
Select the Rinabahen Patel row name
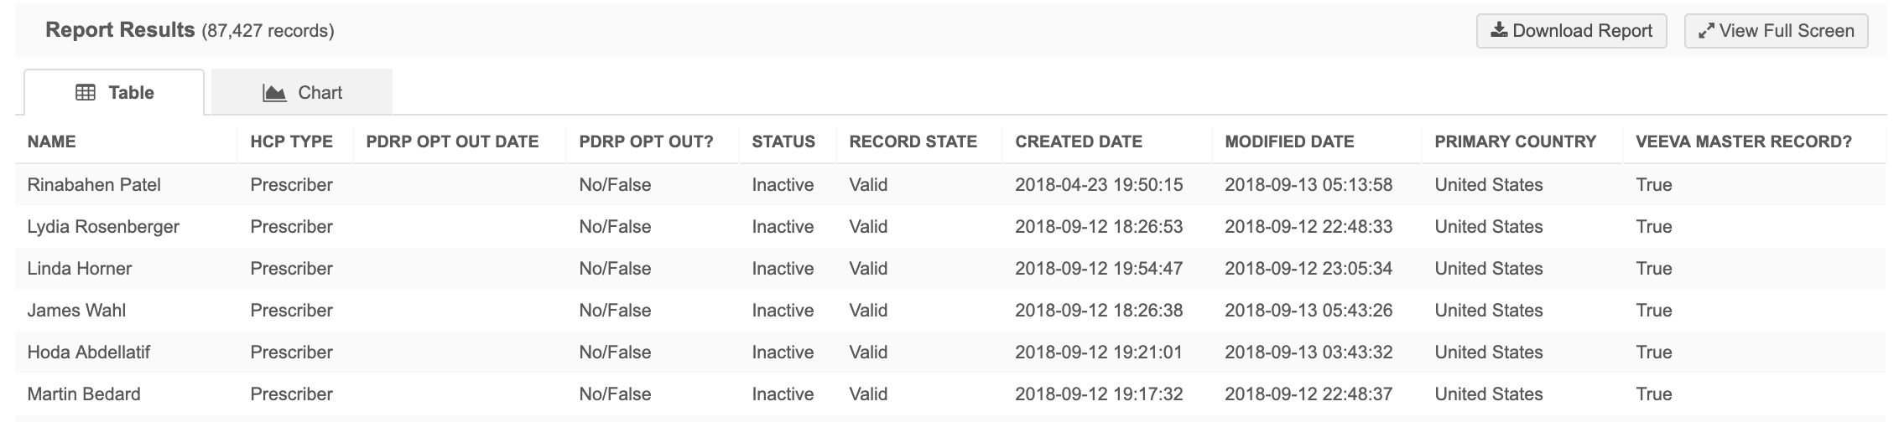[x=94, y=185]
